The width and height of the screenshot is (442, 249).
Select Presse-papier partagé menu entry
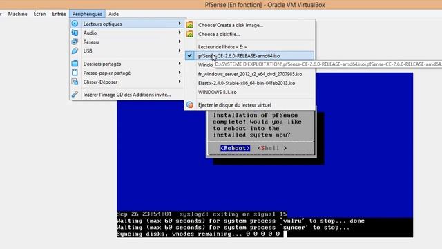pos(126,73)
